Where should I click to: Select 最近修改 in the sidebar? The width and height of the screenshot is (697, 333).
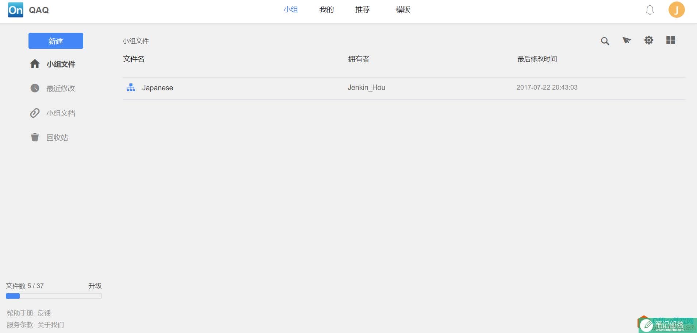[x=61, y=88]
